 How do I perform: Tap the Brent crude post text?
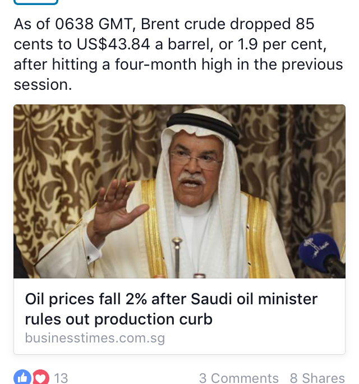(178, 55)
